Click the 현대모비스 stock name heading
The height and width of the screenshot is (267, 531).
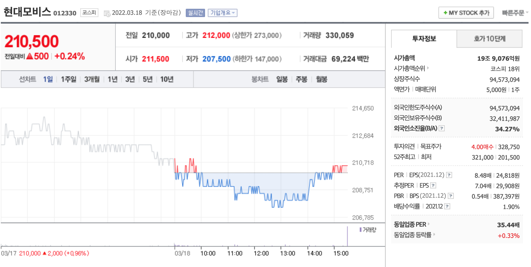pyautogui.click(x=27, y=12)
